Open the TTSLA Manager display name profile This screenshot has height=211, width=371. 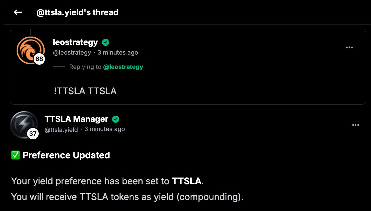click(x=76, y=119)
